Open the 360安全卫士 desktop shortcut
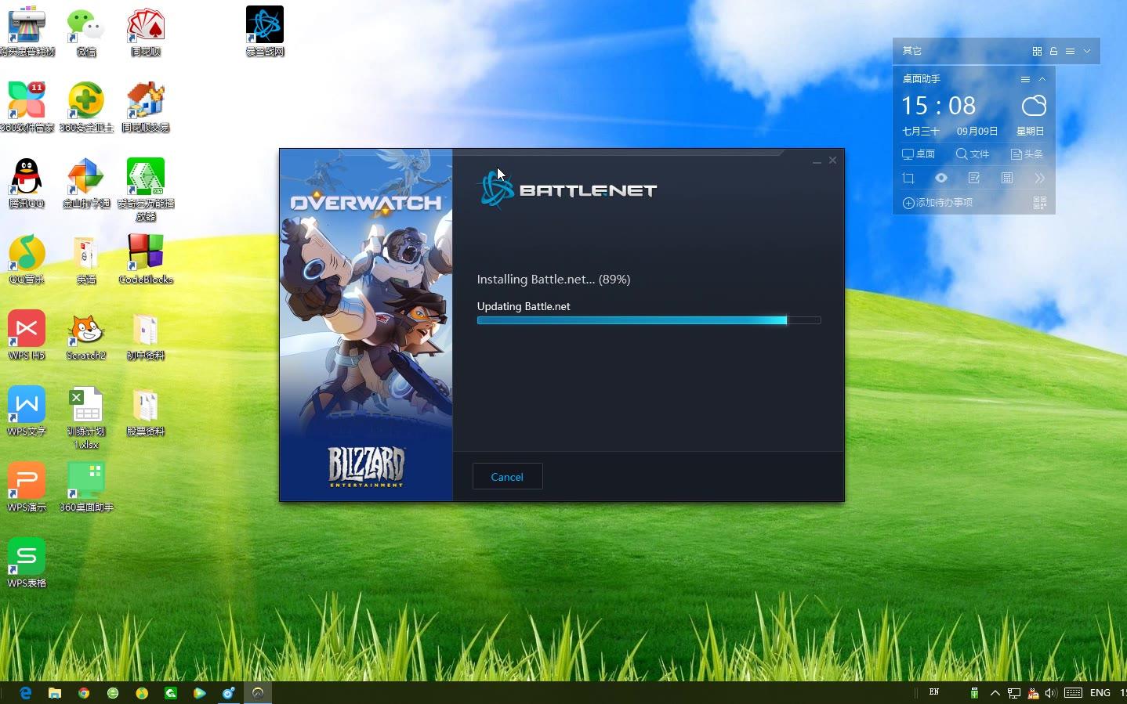The height and width of the screenshot is (704, 1127). click(86, 107)
